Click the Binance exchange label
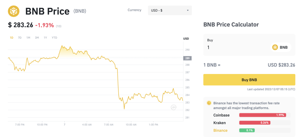 tap(220, 130)
